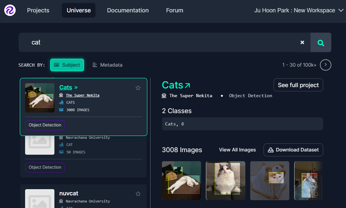The height and width of the screenshot is (208, 346).
Task: Open the Projects menu item
Action: click(38, 10)
